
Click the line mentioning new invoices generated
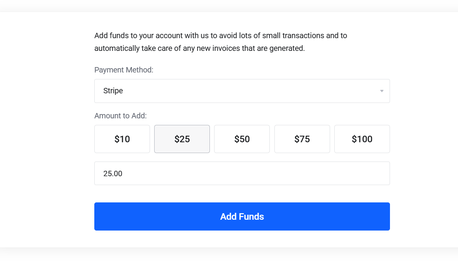tap(199, 49)
